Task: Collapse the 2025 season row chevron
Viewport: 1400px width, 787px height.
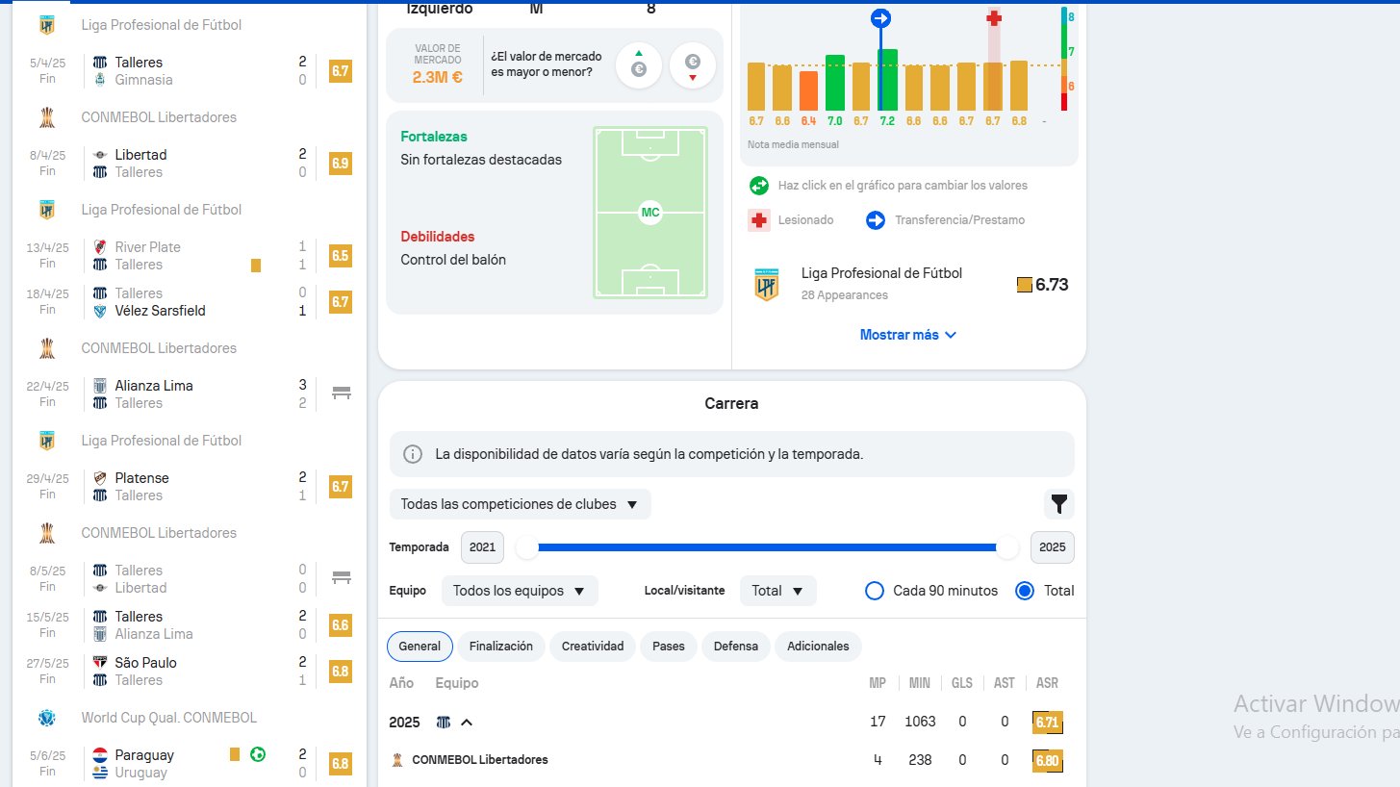Action: pos(467,723)
